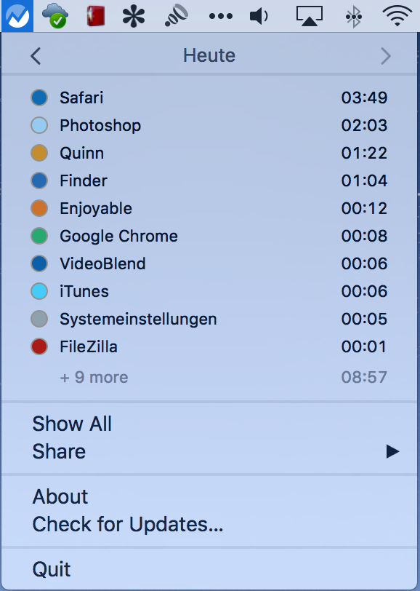Click the satellite dish menu bar icon
This screenshot has height=591, width=420.
pos(177,16)
